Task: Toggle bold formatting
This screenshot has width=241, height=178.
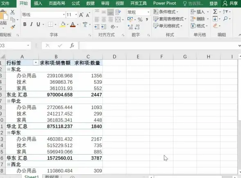Action: [x=25, y=24]
